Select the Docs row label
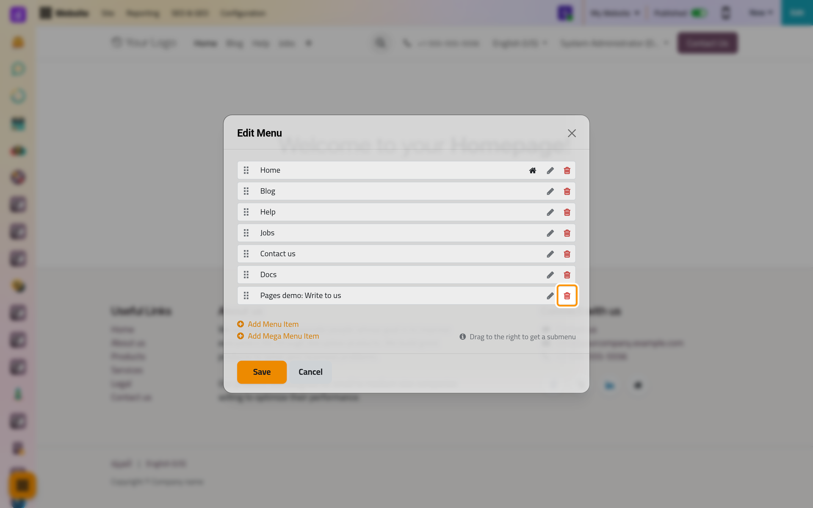This screenshot has width=813, height=508. pos(268,274)
